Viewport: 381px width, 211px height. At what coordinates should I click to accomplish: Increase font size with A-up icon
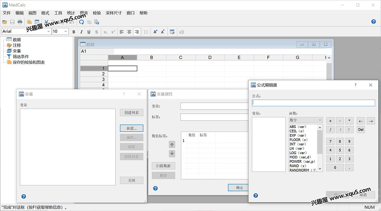coord(155,32)
